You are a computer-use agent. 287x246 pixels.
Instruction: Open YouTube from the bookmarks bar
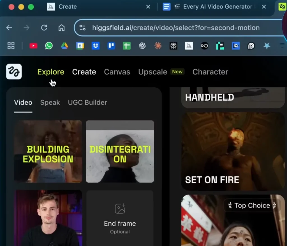coord(33,46)
